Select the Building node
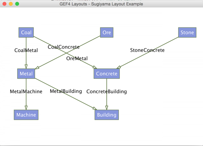Image resolution: width=203 pixels, height=146 pixels. pos(107,115)
